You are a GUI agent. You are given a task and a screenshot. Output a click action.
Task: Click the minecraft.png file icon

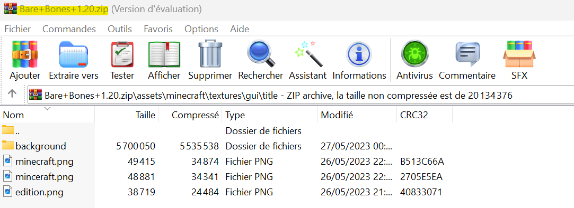click(x=8, y=161)
